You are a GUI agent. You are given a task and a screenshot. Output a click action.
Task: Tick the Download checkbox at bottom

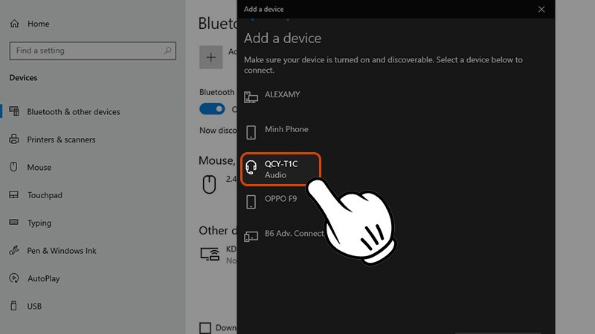pos(205,327)
